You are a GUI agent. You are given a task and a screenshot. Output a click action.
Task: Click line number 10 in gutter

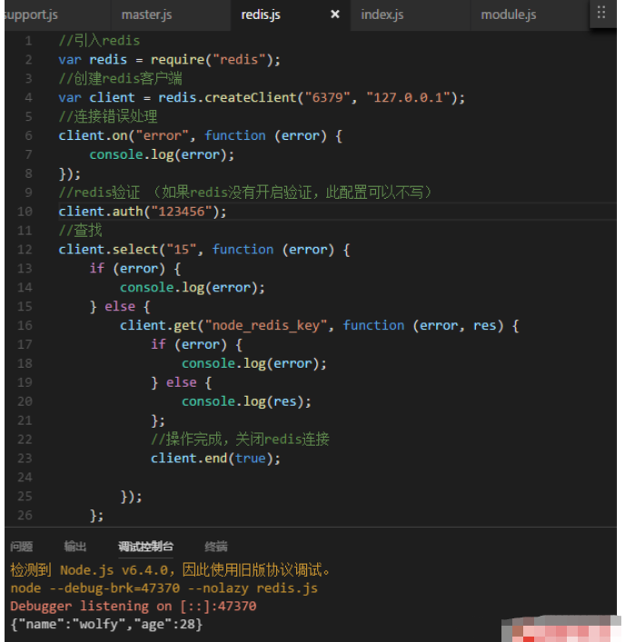pyautogui.click(x=25, y=212)
